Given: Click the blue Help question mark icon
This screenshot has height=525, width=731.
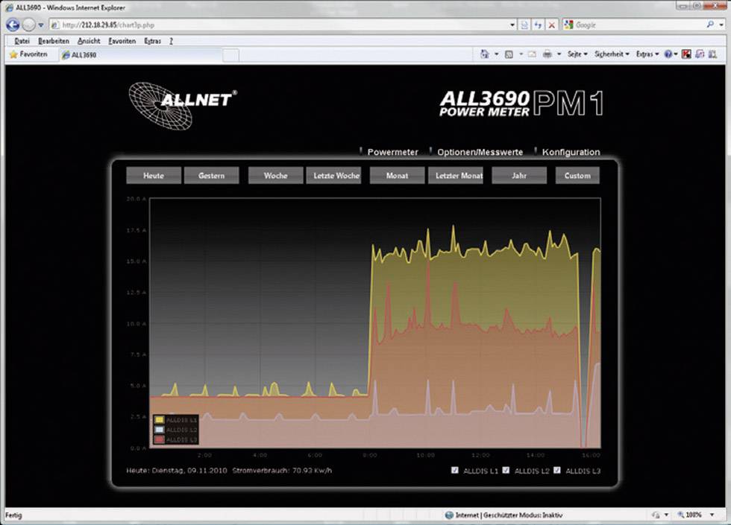Looking at the screenshot, I should tap(668, 54).
